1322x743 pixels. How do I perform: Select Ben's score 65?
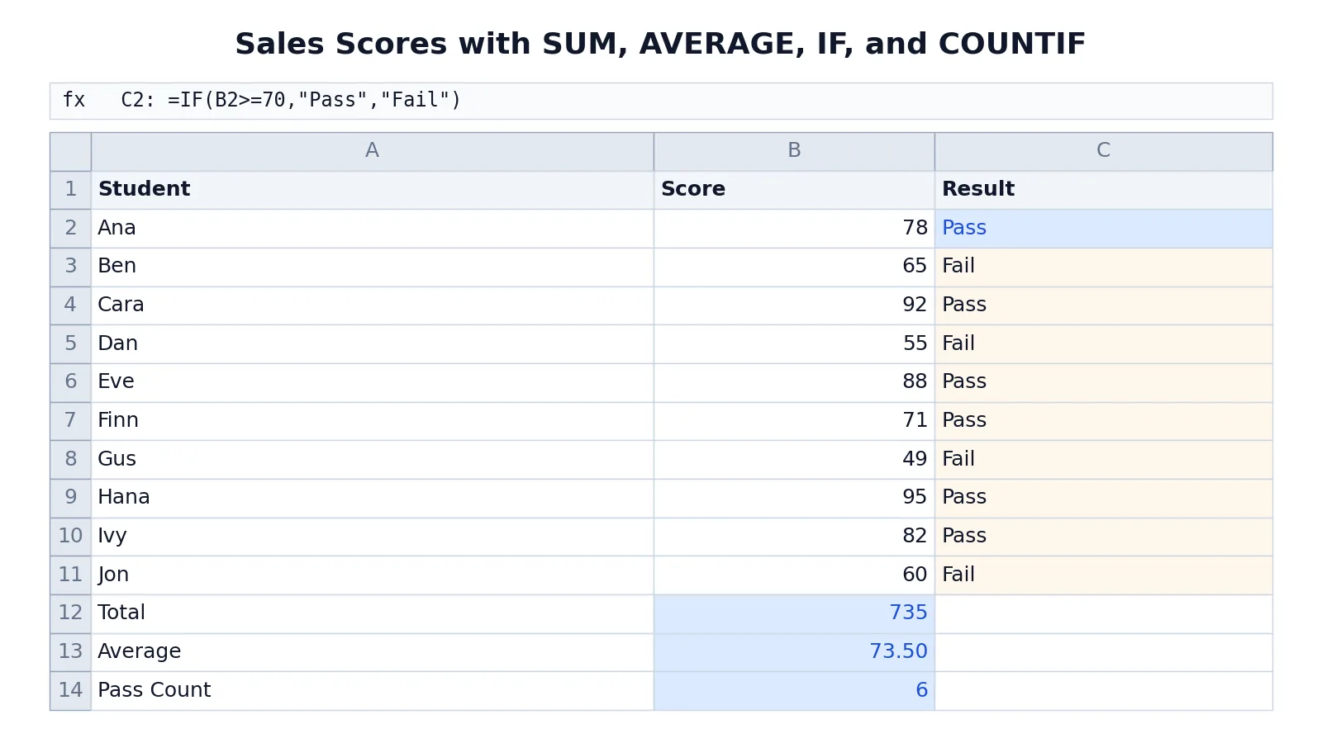[794, 267]
